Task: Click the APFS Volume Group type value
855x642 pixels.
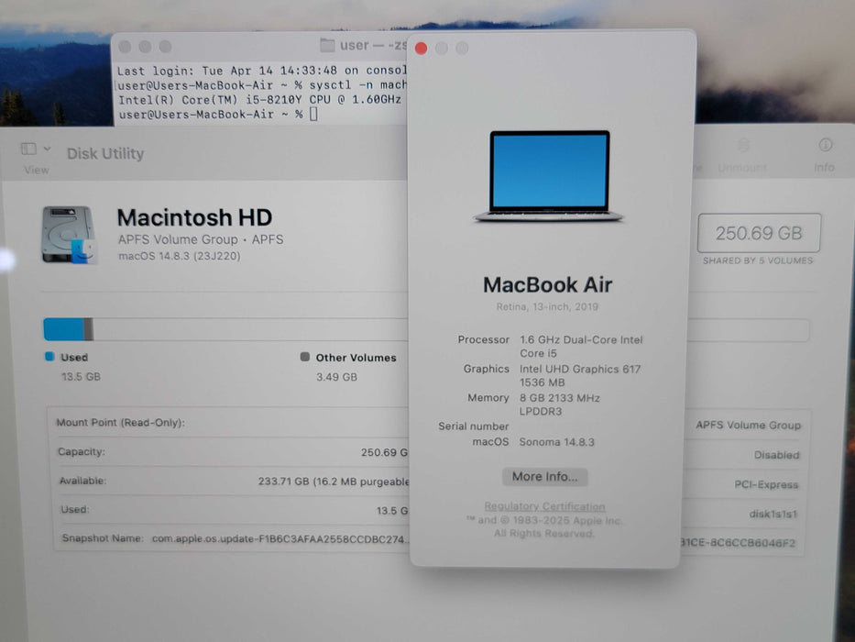Action: [x=748, y=425]
